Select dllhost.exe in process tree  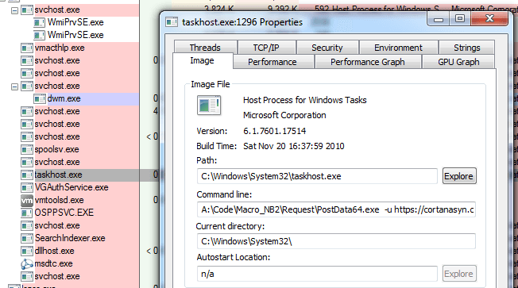(55, 251)
